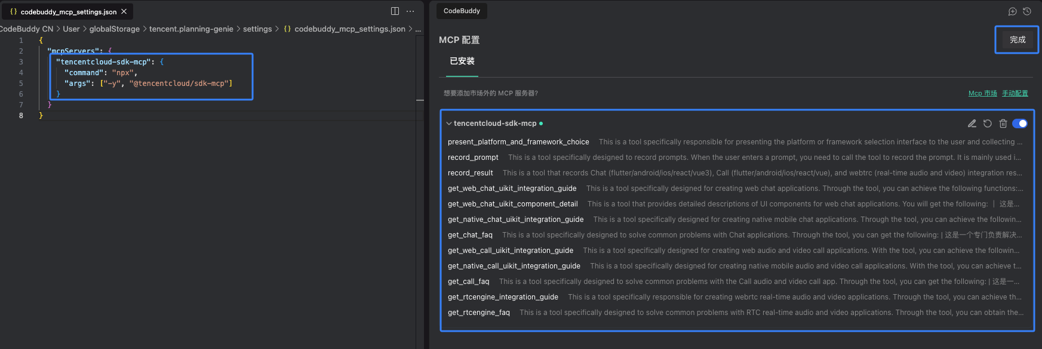Split the editor to the right
1042x349 pixels.
point(395,11)
